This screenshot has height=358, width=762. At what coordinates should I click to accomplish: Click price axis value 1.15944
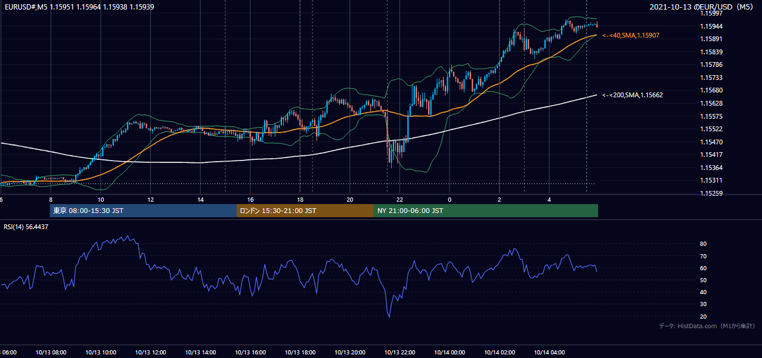(x=711, y=26)
